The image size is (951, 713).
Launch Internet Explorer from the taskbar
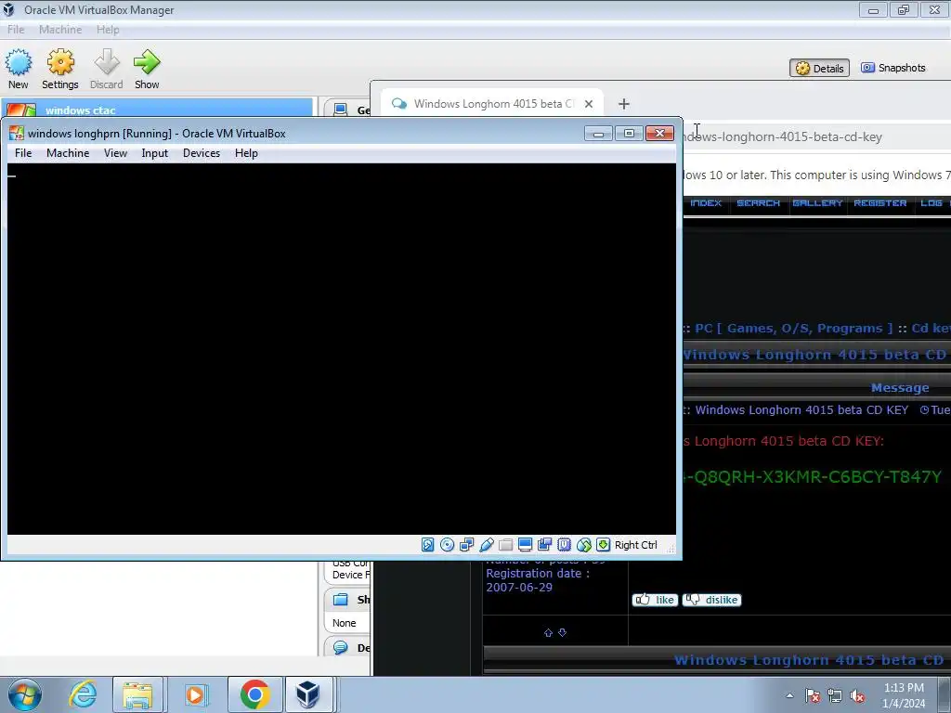coord(83,694)
